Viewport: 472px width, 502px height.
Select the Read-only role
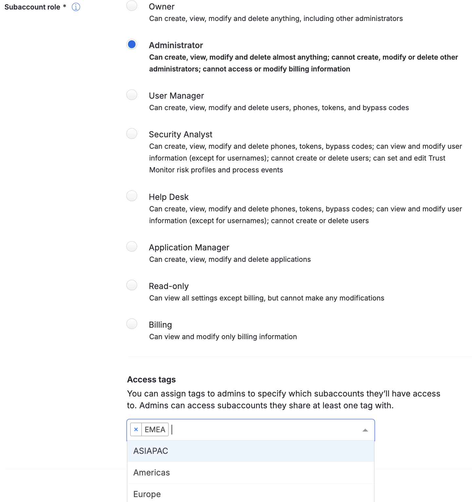[132, 285]
